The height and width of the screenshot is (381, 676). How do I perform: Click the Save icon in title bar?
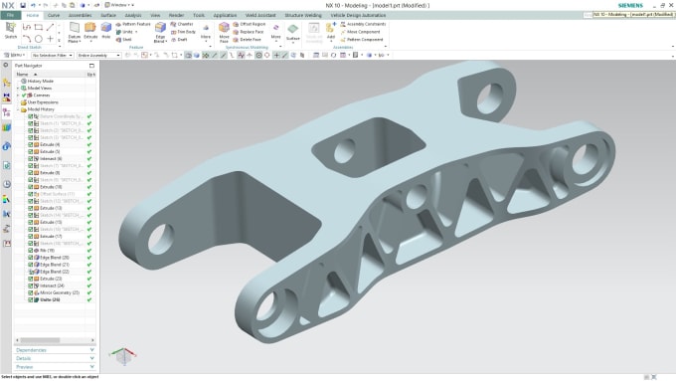pos(23,5)
